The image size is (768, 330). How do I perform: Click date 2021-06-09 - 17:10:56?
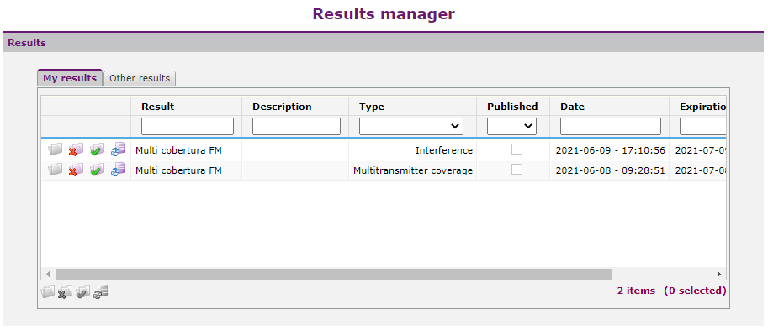click(611, 150)
